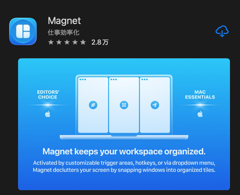Viewport: 240px width, 195px height.
Task: Open the Magnet promotional screenshot
Action: [x=124, y=124]
